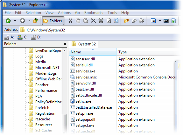This screenshot has height=135, width=183.
Task: Open the Selection menu
Action: [x=33, y=13]
